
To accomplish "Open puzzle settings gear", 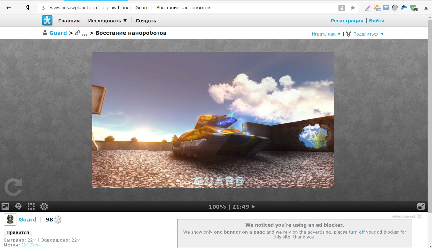I will 44,207.
